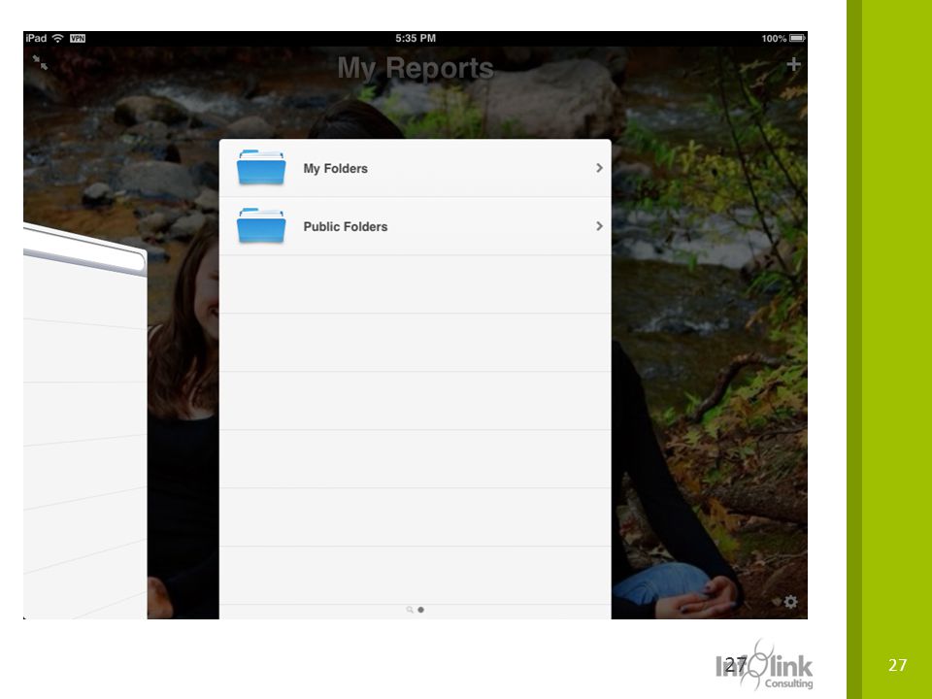Image resolution: width=932 pixels, height=699 pixels.
Task: Tap the VPN status indicator
Action: [78, 39]
